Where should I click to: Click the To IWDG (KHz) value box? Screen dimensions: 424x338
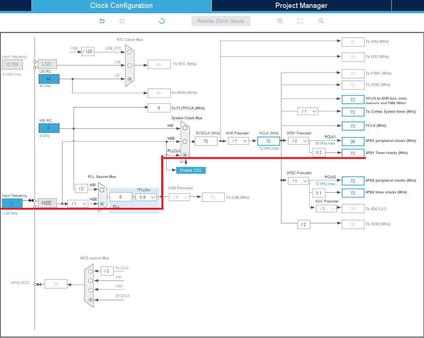[159, 93]
